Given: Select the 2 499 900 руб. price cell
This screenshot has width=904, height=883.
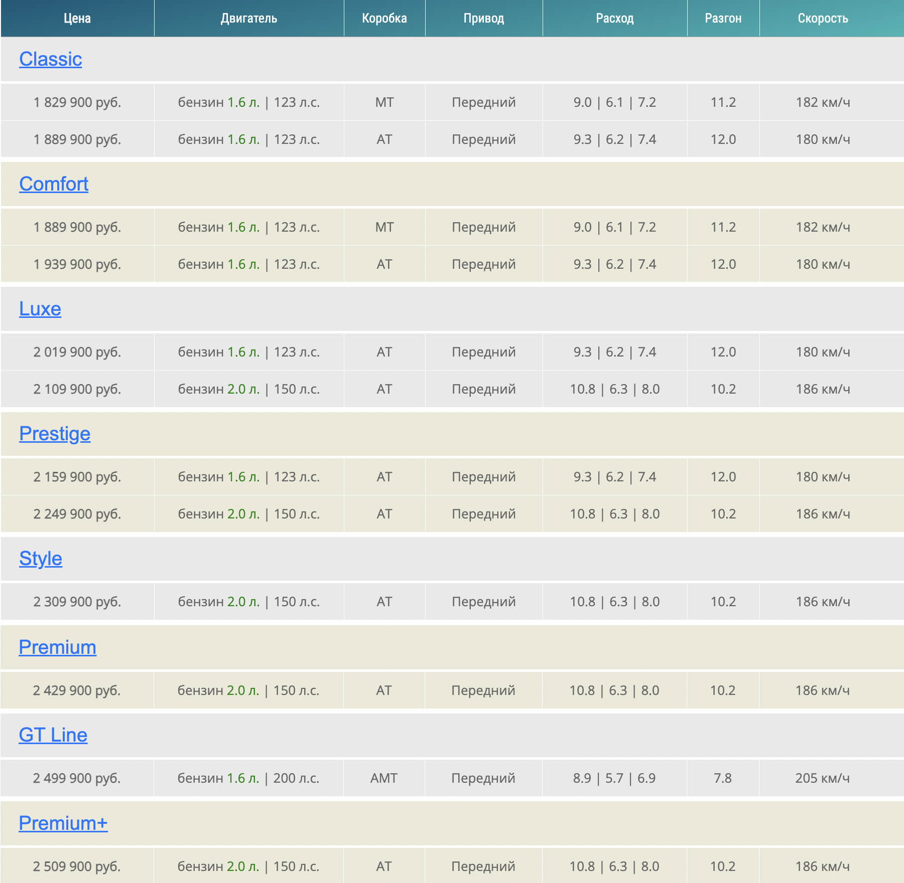Looking at the screenshot, I should [x=77, y=778].
